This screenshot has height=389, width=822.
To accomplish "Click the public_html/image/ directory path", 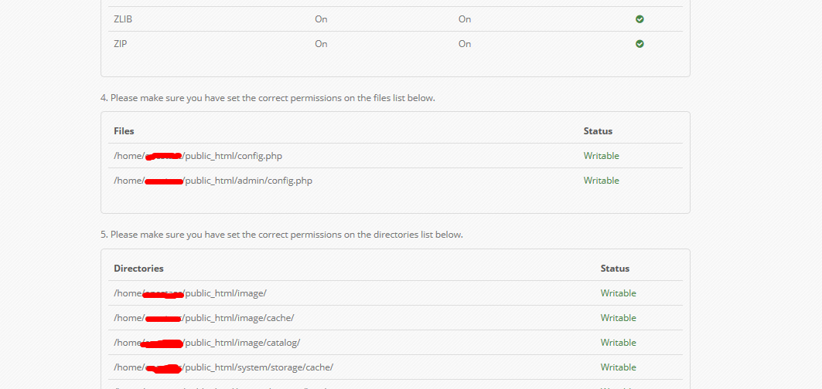I will coord(190,293).
